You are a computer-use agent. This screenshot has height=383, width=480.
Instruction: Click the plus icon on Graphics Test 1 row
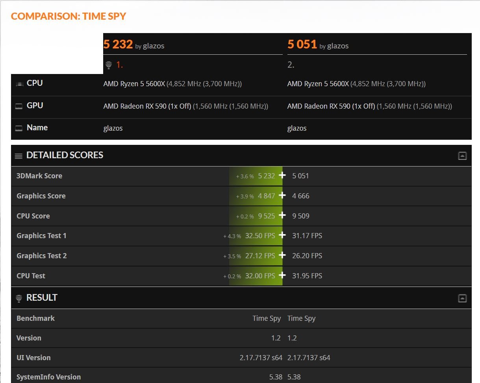click(x=282, y=235)
